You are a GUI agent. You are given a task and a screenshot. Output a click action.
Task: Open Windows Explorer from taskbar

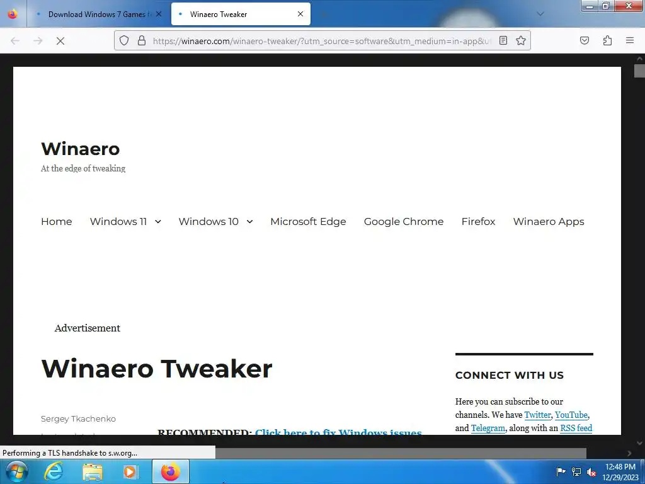tap(92, 471)
